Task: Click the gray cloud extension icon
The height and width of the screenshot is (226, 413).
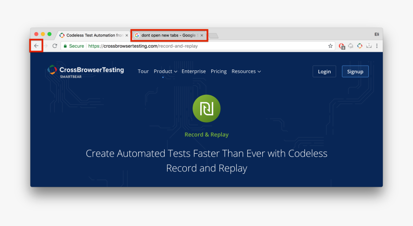Action: [351, 46]
